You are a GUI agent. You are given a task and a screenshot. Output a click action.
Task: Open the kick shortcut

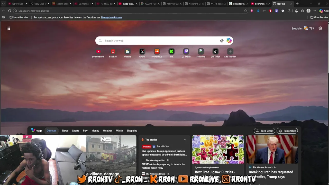171,53
